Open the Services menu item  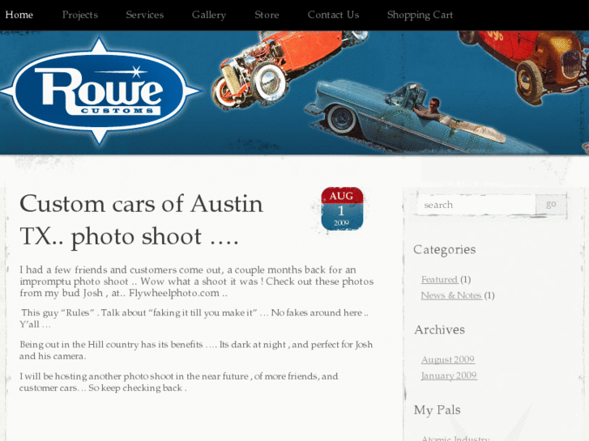click(145, 15)
